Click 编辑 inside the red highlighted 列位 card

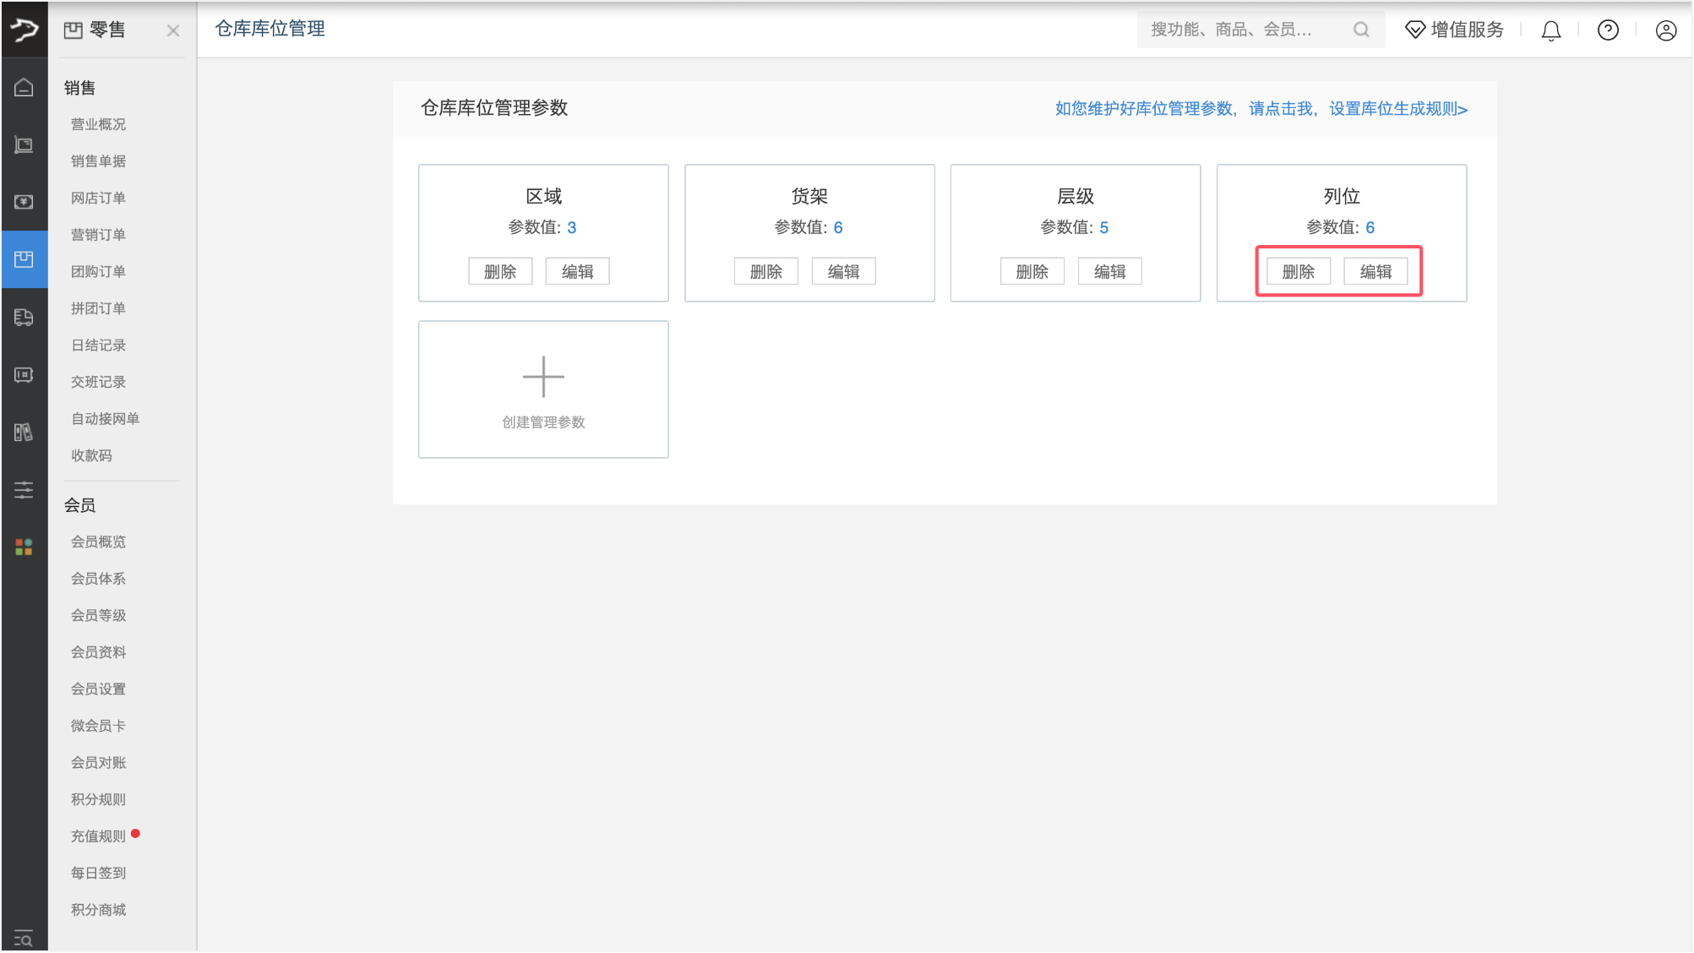pyautogui.click(x=1377, y=271)
